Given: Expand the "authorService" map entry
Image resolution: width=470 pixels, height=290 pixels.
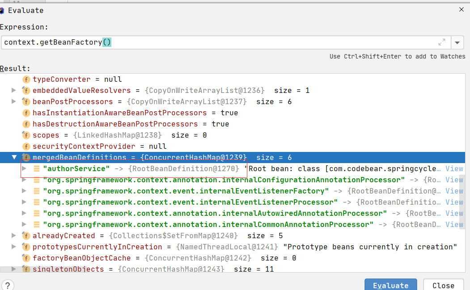Looking at the screenshot, I should (x=25, y=168).
